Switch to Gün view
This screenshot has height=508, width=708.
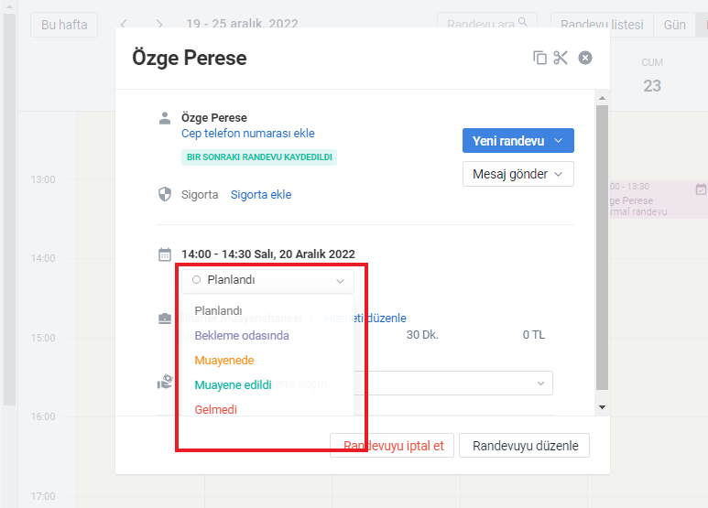click(675, 25)
